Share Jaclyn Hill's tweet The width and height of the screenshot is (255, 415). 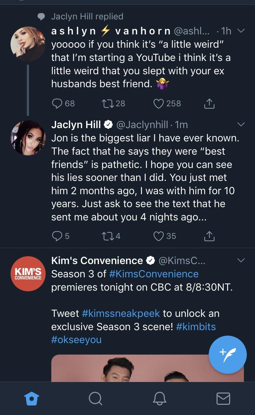[209, 236]
